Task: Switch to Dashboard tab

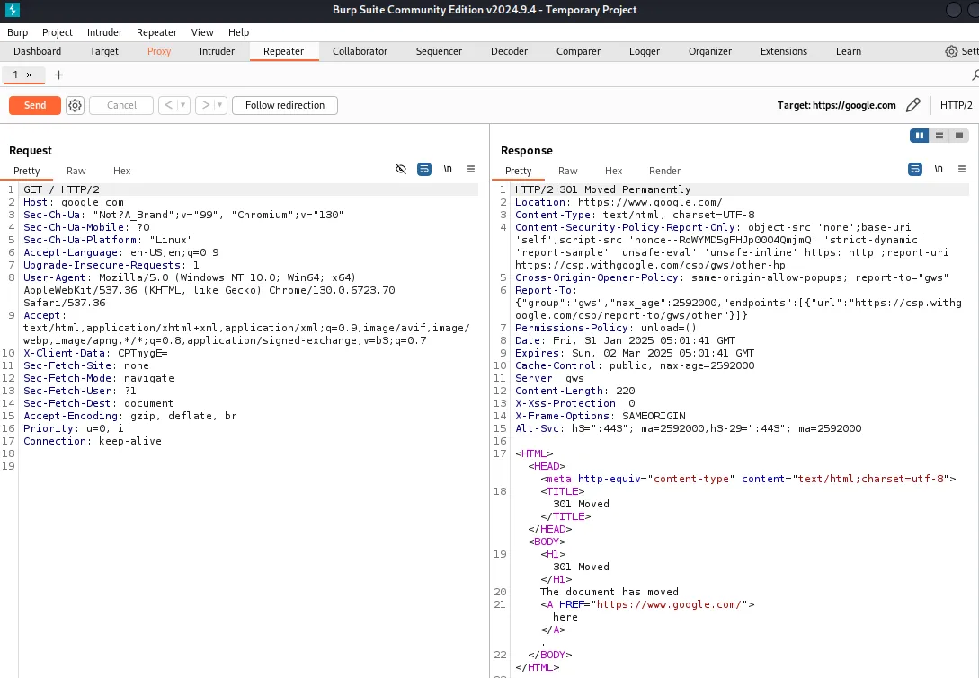Action: (38, 51)
